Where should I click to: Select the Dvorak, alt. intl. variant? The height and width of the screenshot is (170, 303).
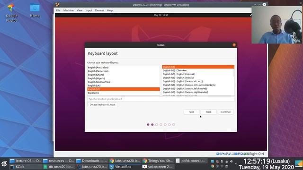[198, 81]
